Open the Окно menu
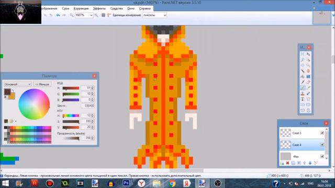The image size is (335, 188). coord(131,8)
